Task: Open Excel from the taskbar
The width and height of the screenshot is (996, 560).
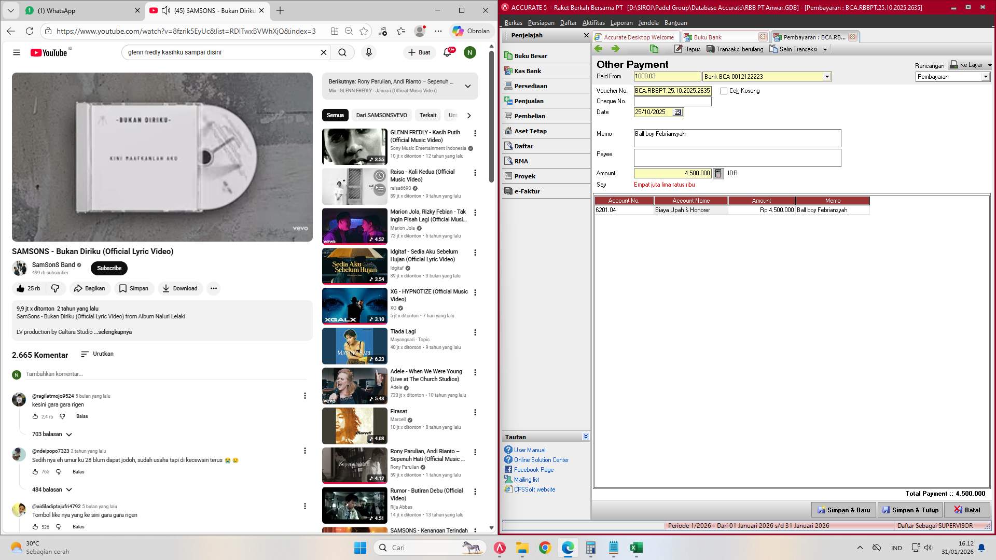Action: tap(636, 548)
